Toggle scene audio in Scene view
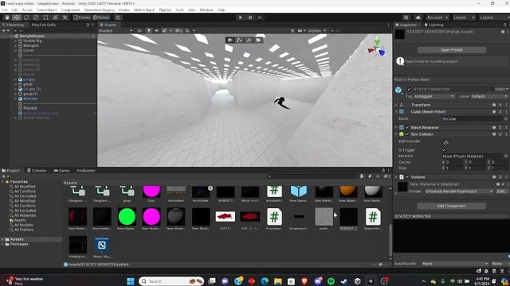Viewport: 510px width, 286px height. pyautogui.click(x=156, y=31)
